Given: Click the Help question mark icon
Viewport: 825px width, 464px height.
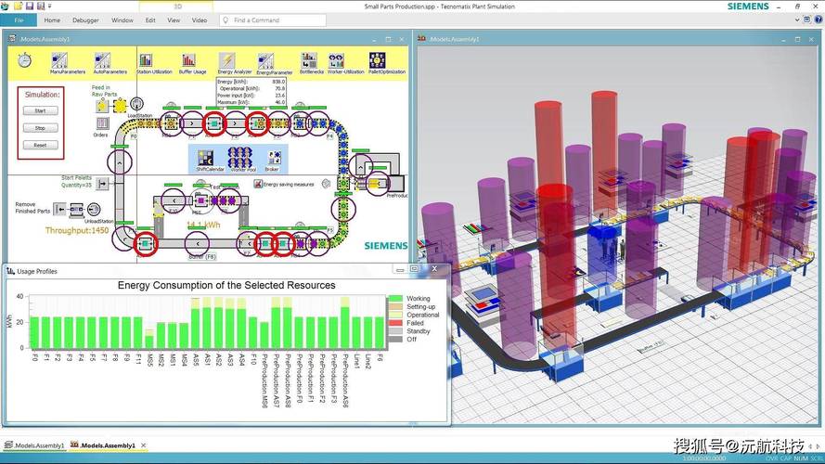Looking at the screenshot, I should click(x=819, y=19).
